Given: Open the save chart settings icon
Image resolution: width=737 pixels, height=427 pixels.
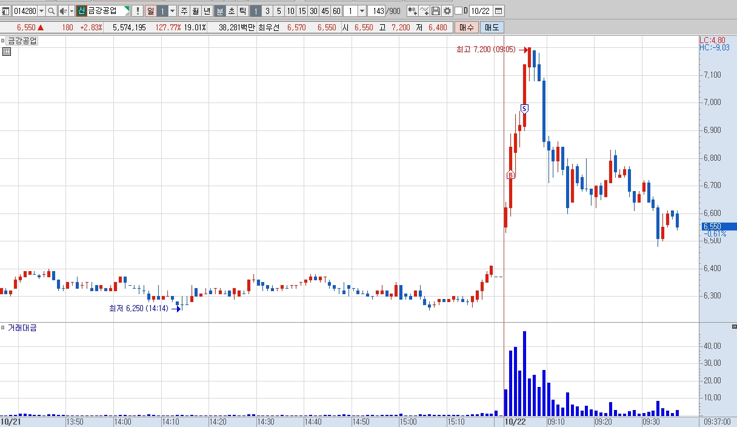Looking at the screenshot, I should coord(436,11).
